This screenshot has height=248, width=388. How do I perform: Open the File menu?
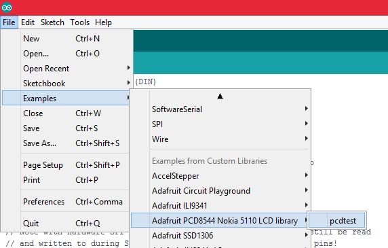[x=9, y=22]
